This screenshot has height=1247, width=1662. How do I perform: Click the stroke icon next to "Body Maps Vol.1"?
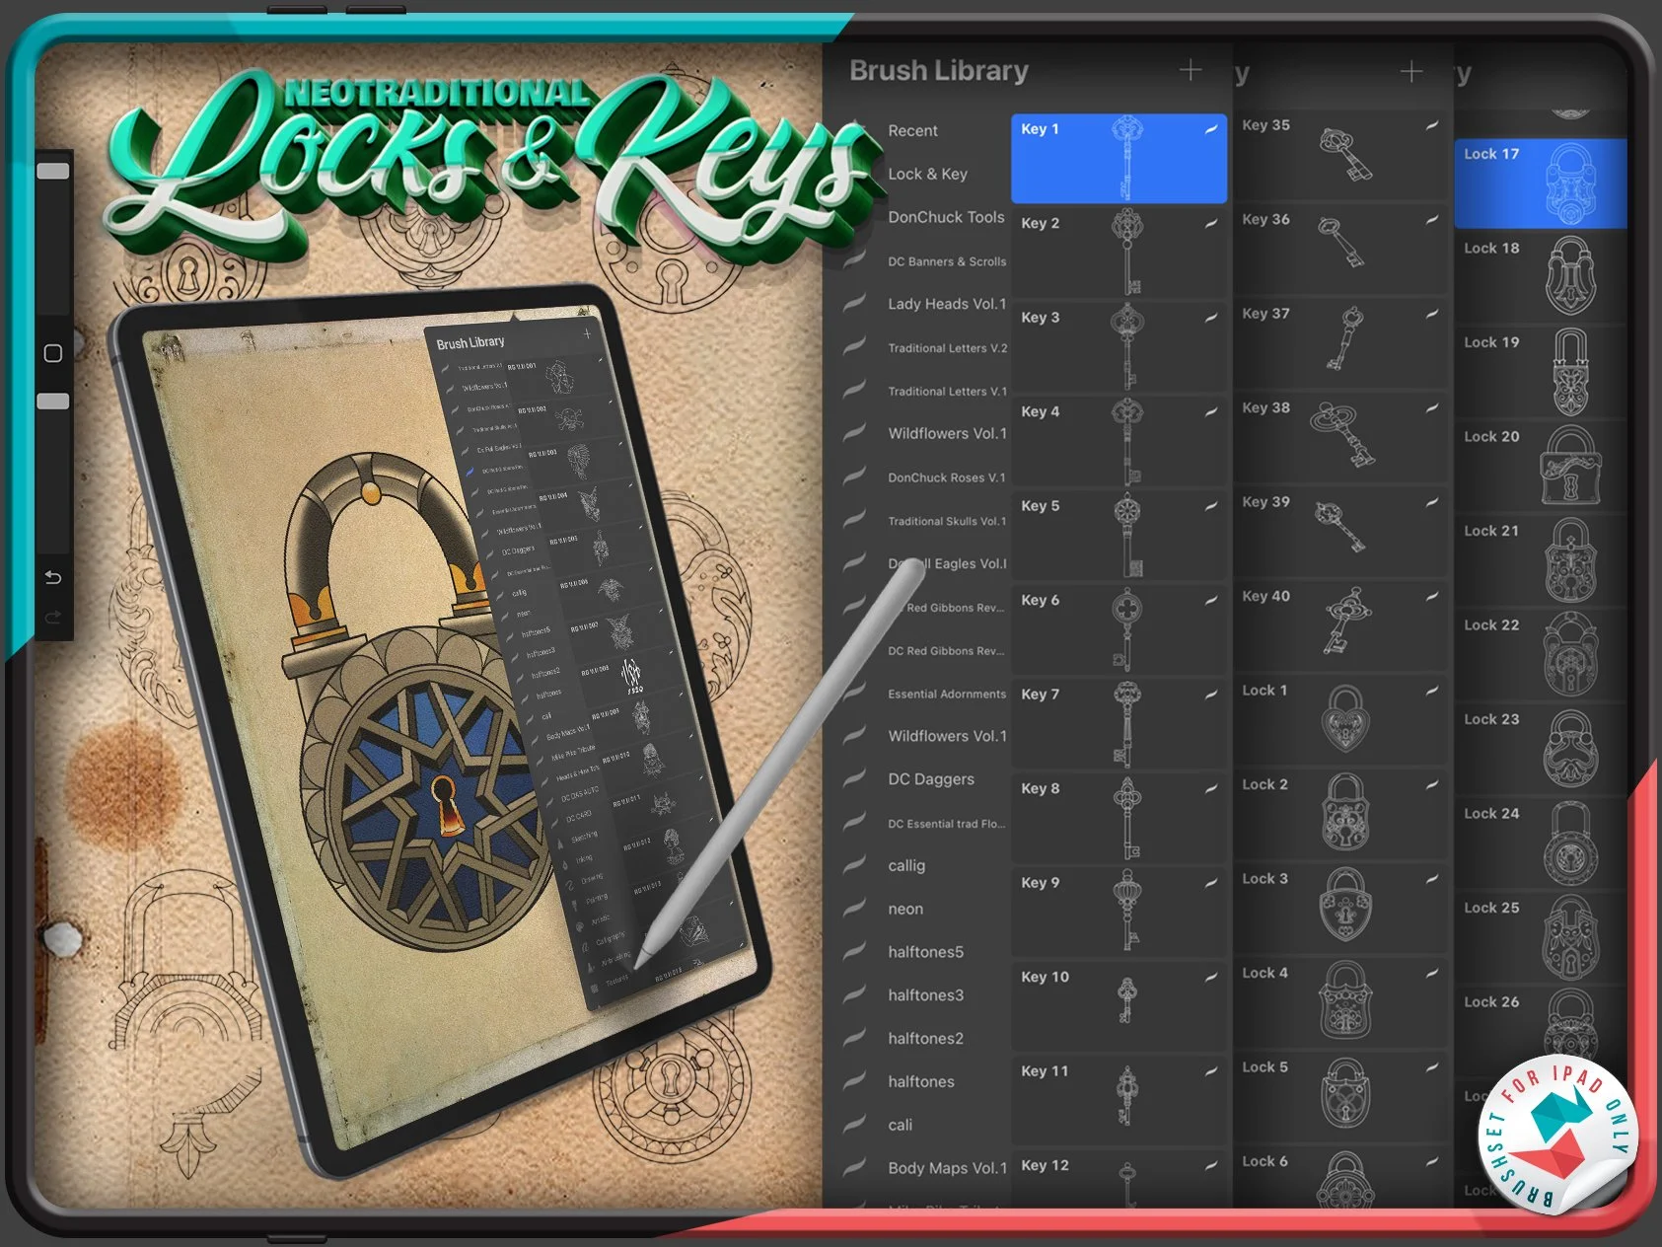pos(854,1167)
